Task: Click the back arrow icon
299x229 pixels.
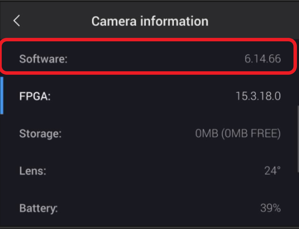Action: tap(17, 21)
